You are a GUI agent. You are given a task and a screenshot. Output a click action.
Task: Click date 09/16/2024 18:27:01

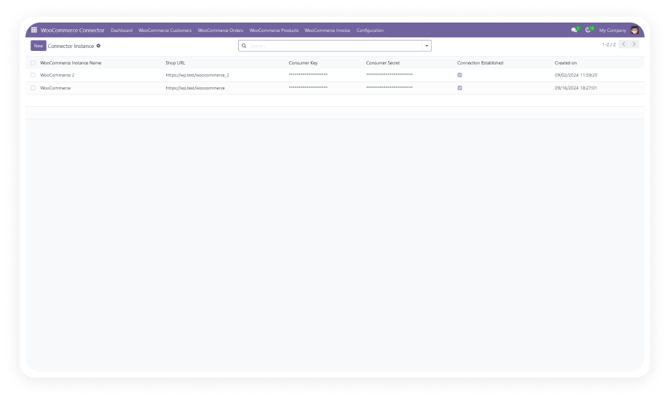575,88
